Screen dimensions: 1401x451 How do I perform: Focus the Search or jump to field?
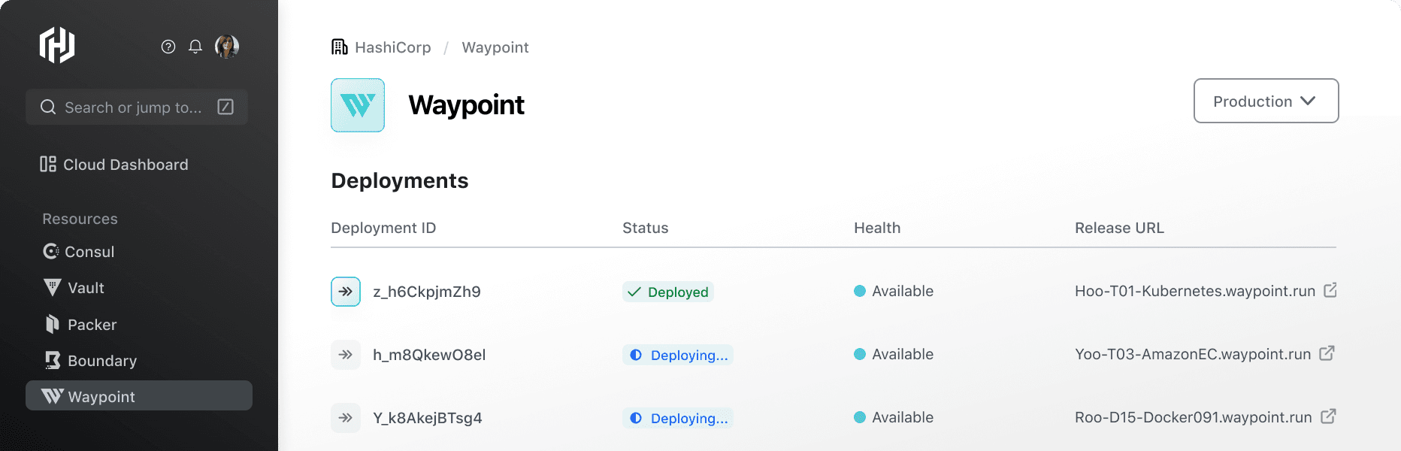137,107
